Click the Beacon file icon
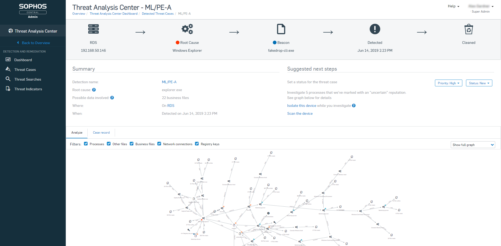 pyautogui.click(x=281, y=29)
